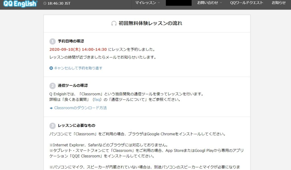Click the QQ English logo
The width and height of the screenshot is (291, 170).
pos(20,3)
